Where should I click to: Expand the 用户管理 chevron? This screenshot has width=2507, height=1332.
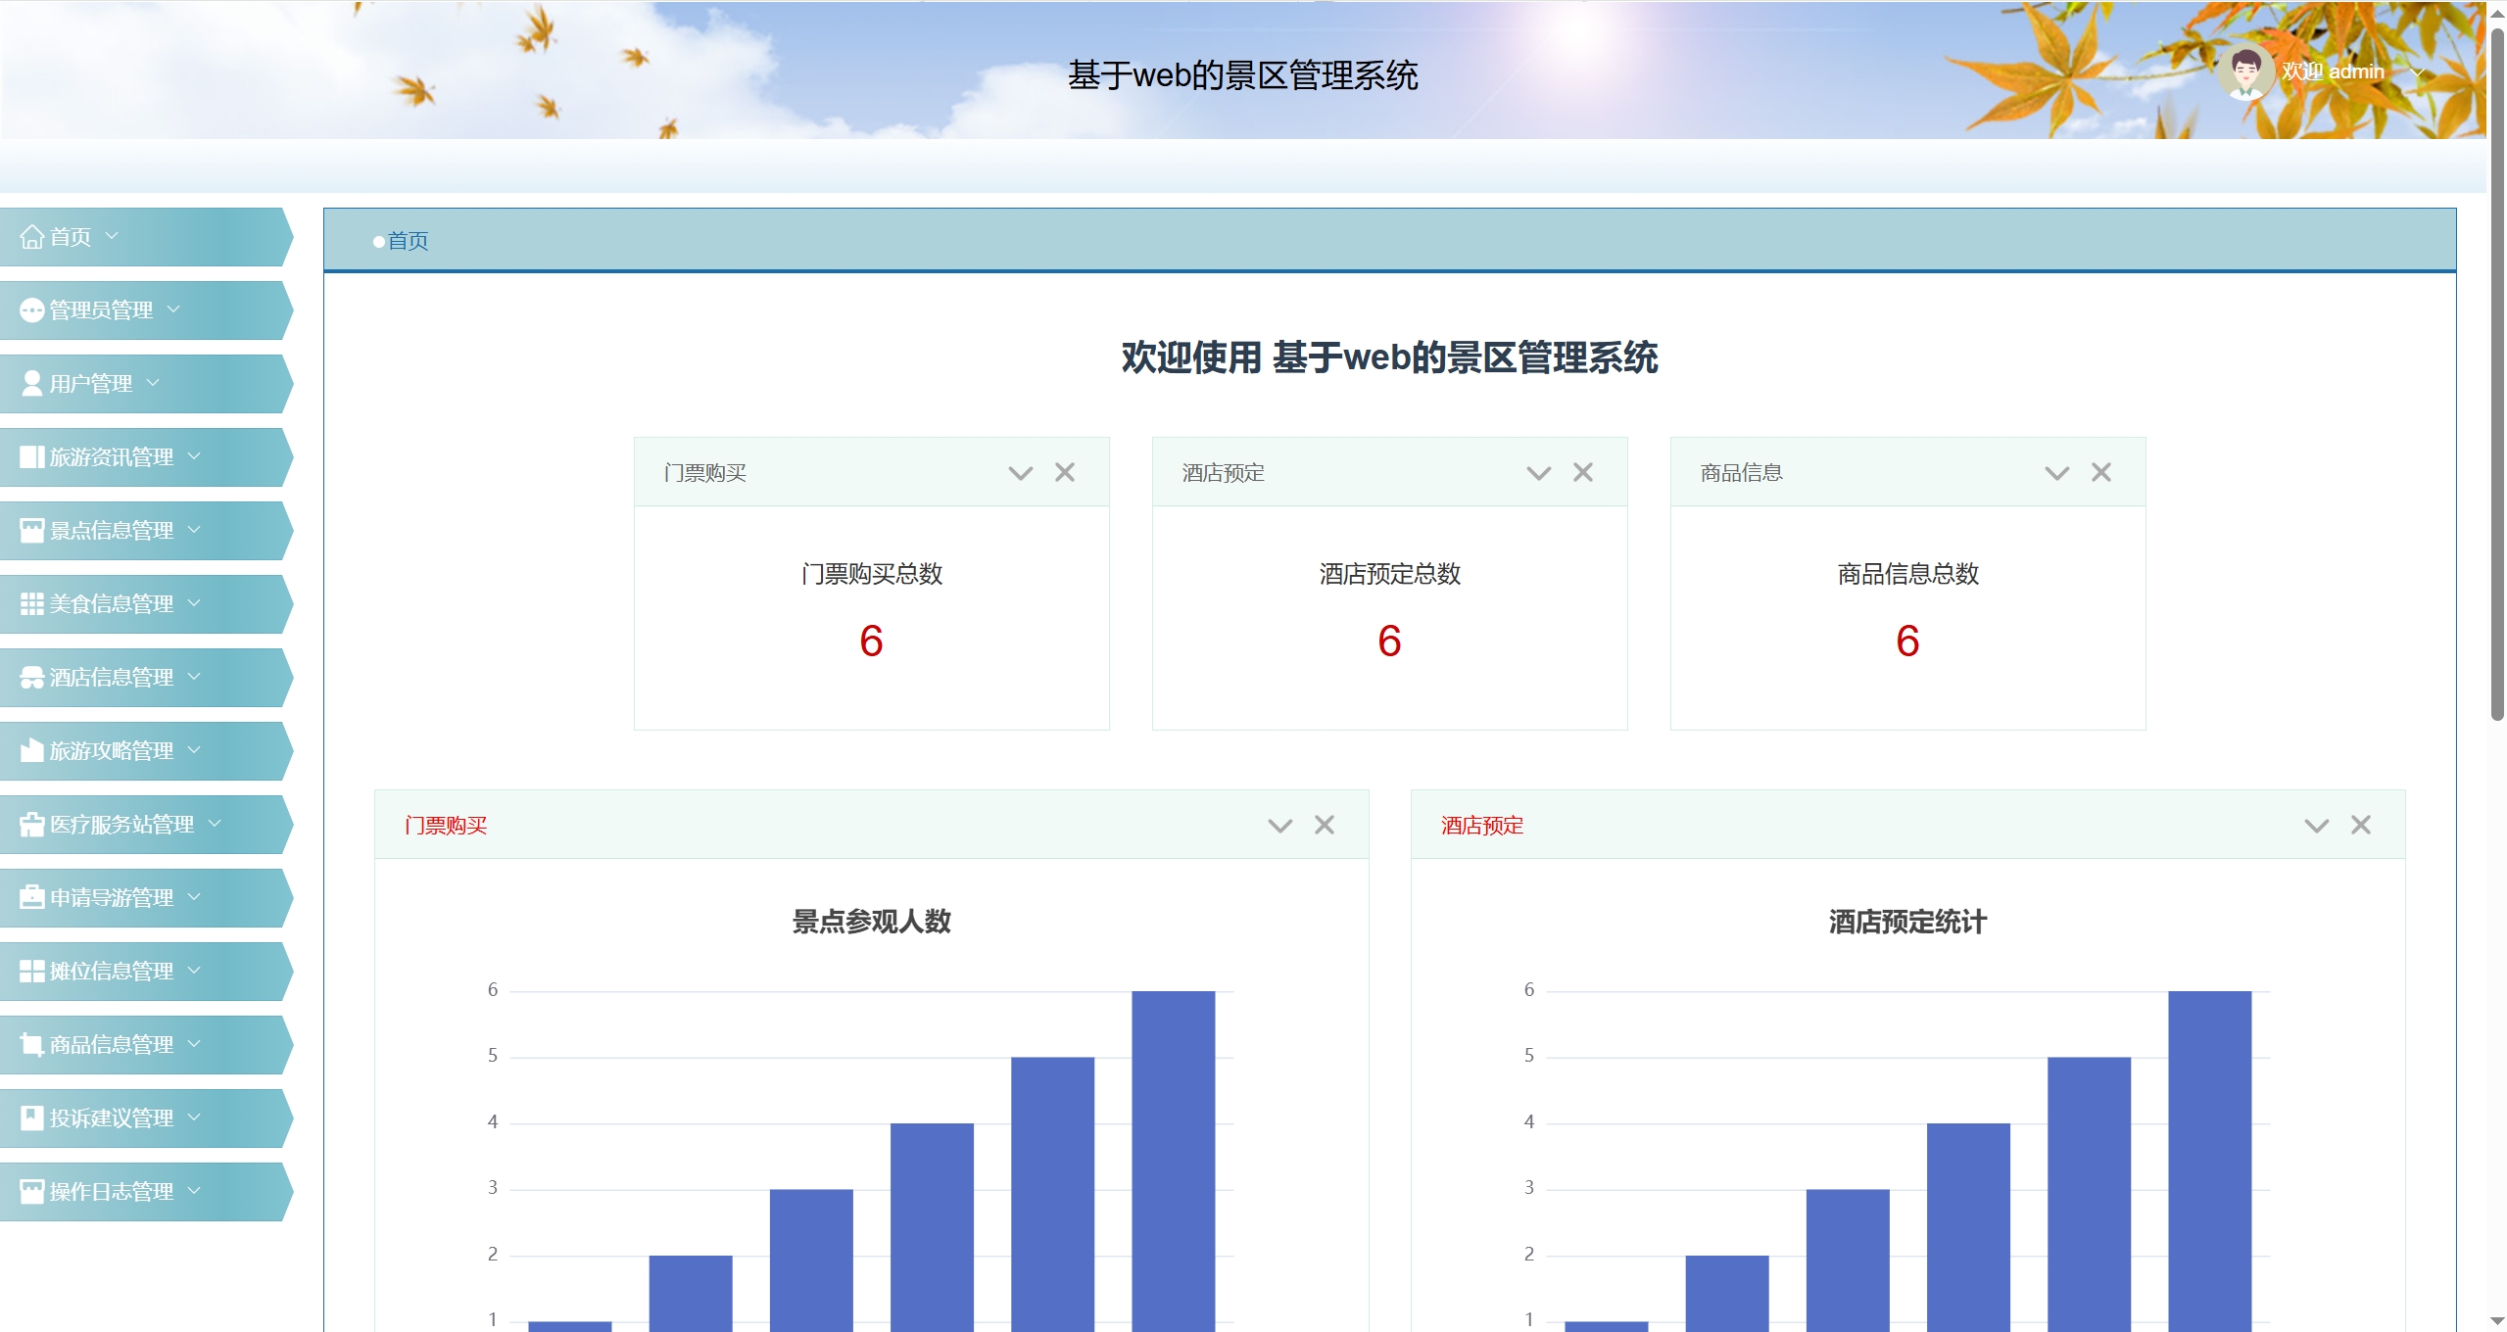[x=153, y=383]
